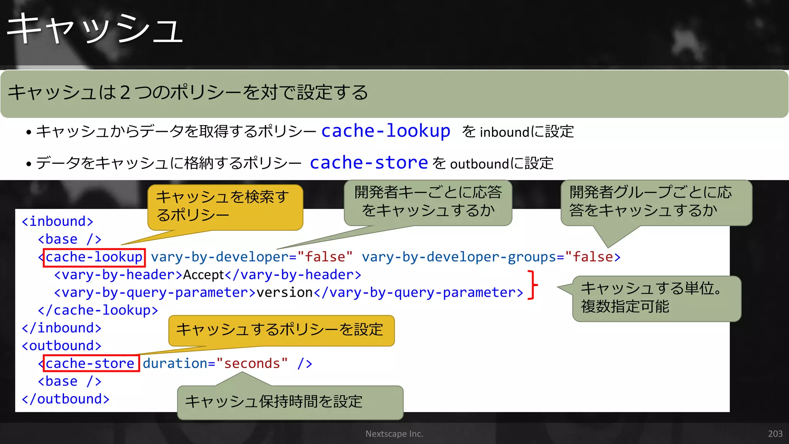Screen dimensions: 789x444
Task: Click the opening <outbound> tag
Action: [x=62, y=346]
